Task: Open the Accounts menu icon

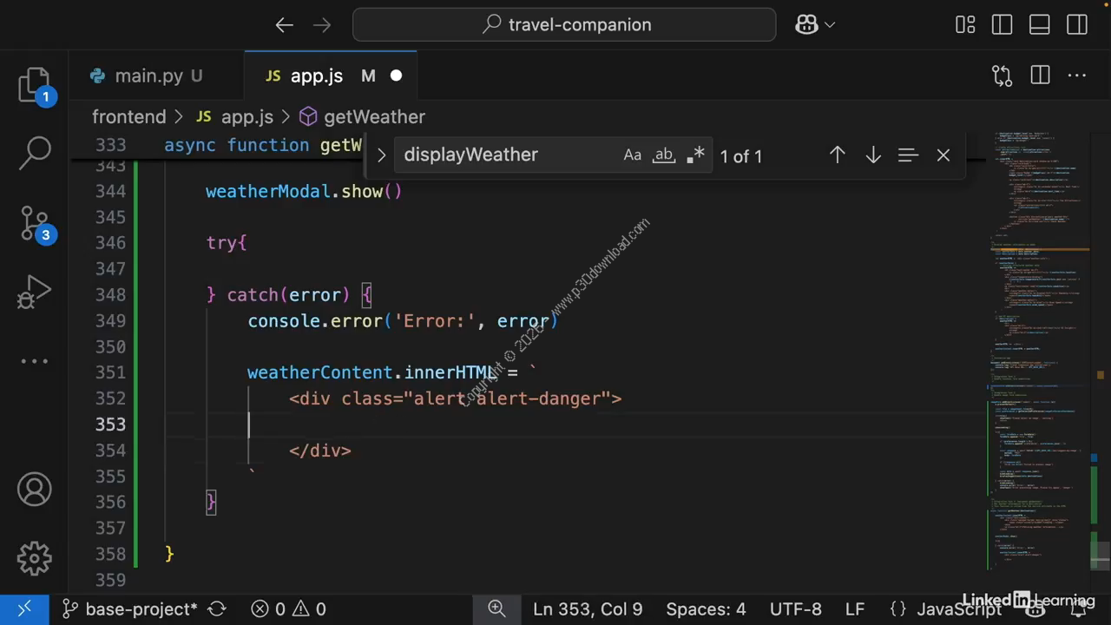Action: click(35, 490)
